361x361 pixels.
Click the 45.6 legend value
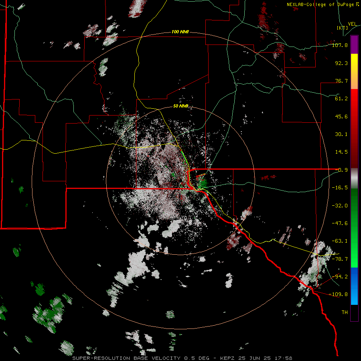(x=341, y=116)
